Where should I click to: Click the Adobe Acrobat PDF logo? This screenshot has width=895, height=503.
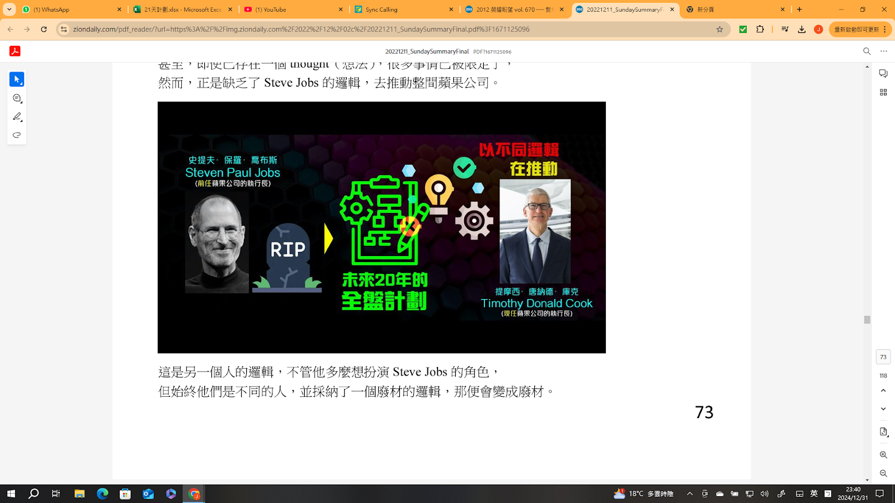pyautogui.click(x=15, y=51)
